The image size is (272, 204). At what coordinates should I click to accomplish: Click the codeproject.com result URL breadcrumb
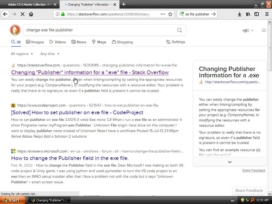pyautogui.click(x=88, y=105)
